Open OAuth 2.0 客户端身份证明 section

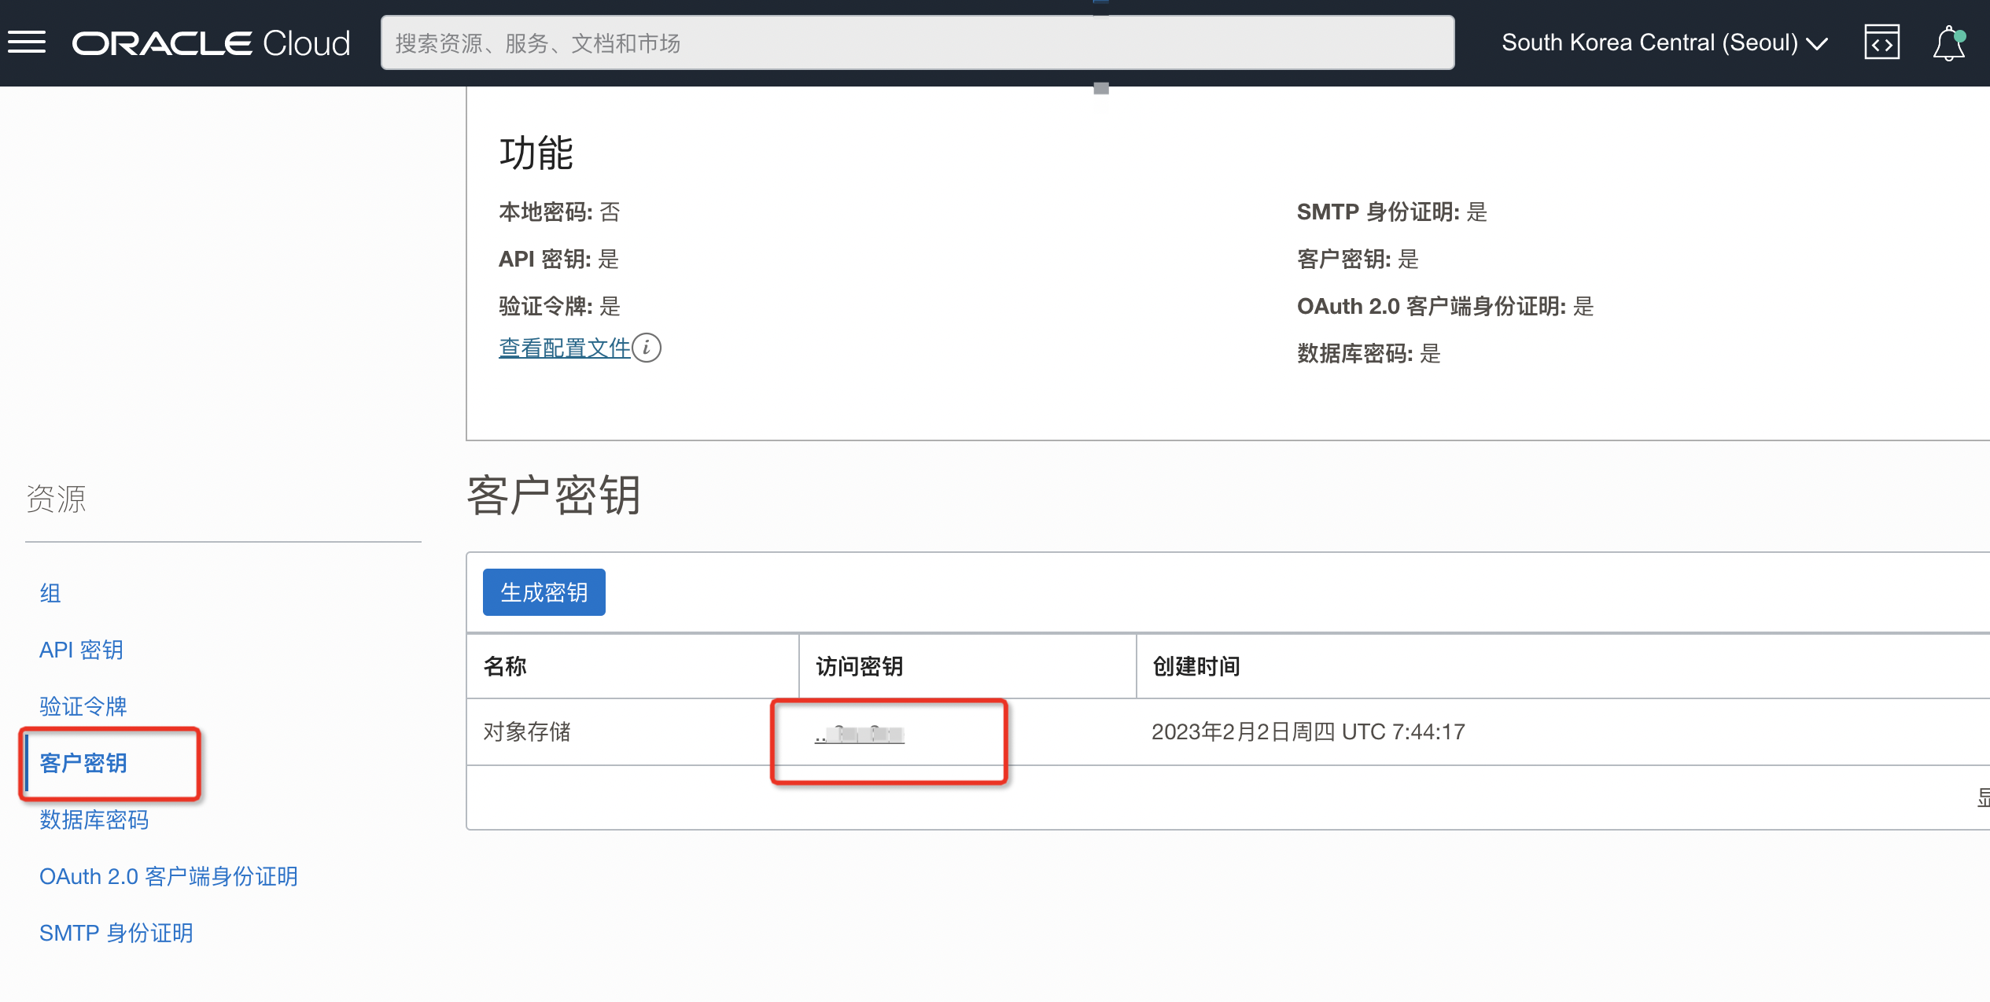pos(168,876)
